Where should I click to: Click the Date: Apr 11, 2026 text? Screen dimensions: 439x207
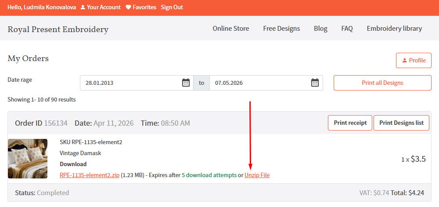(x=104, y=123)
